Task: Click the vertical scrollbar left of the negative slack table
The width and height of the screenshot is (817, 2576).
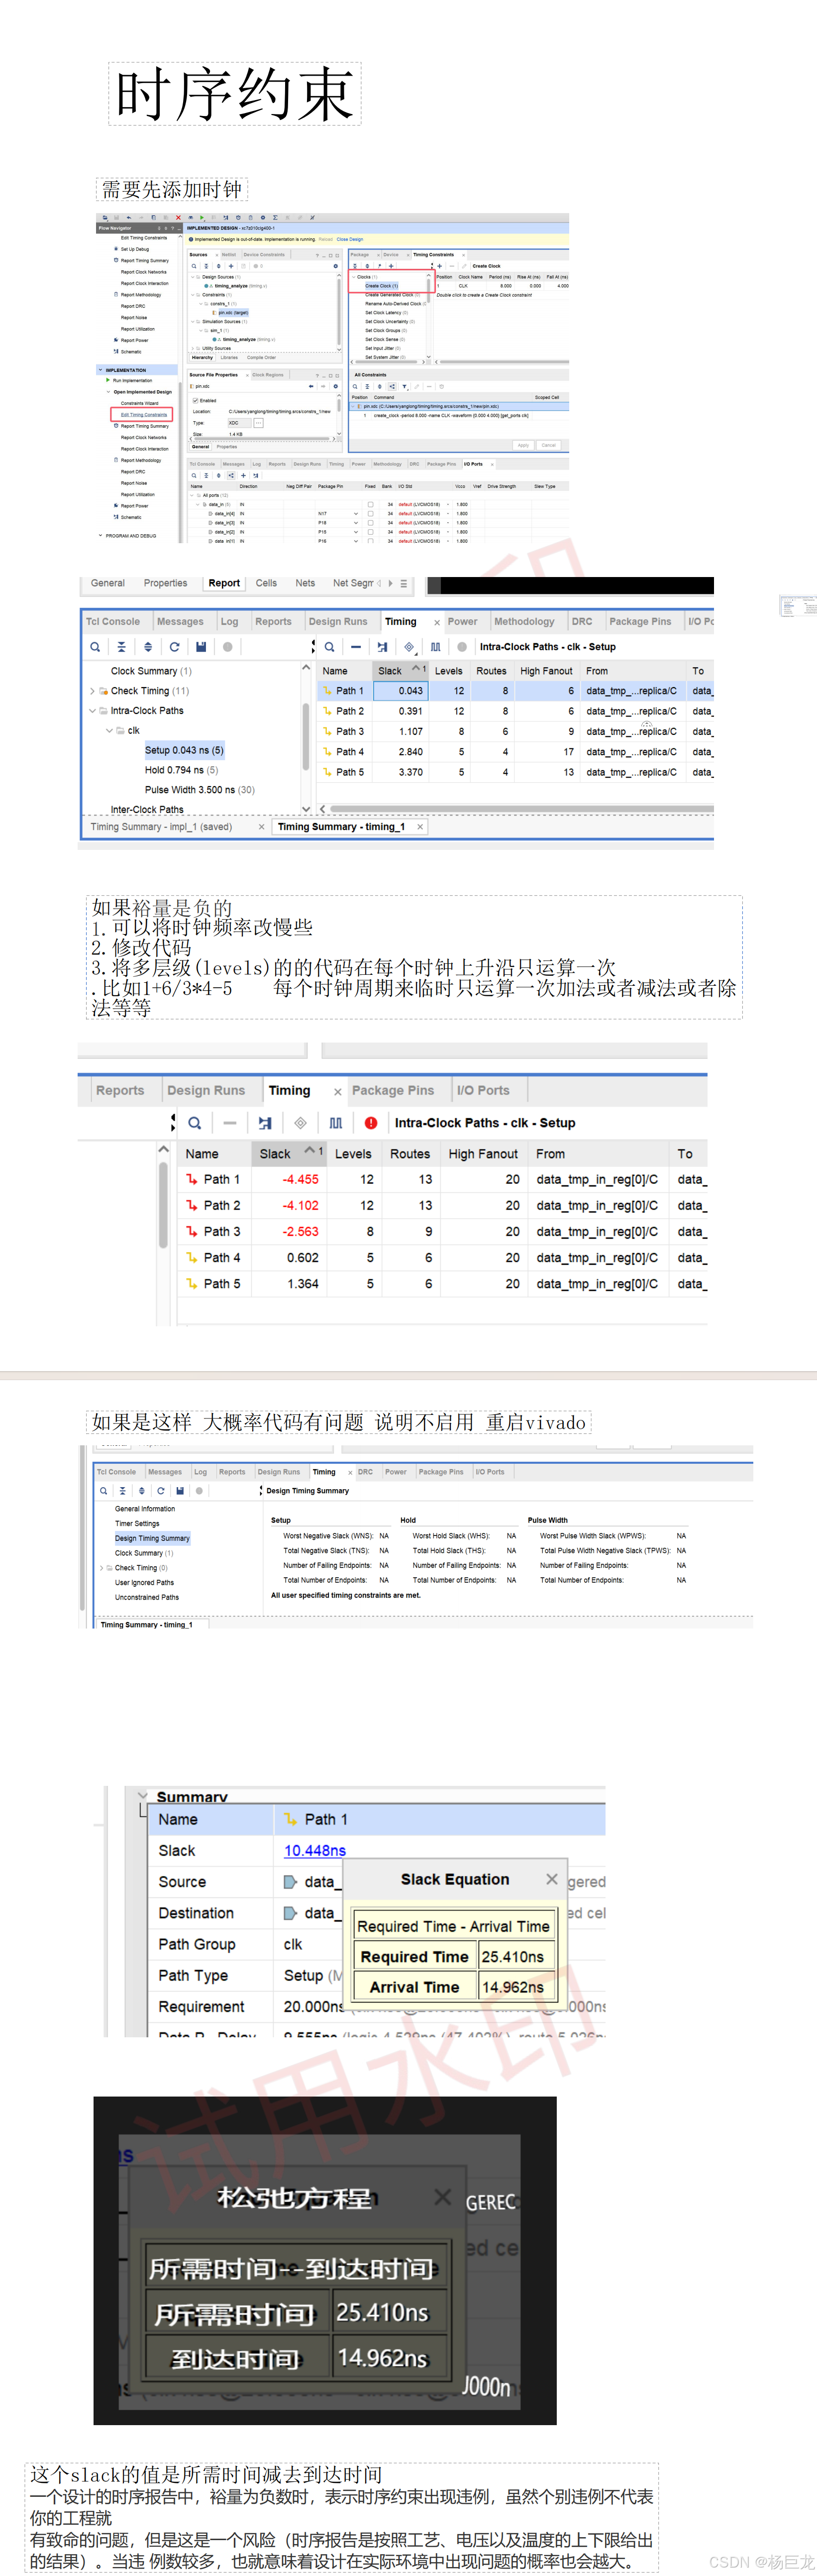Action: pos(163,1204)
